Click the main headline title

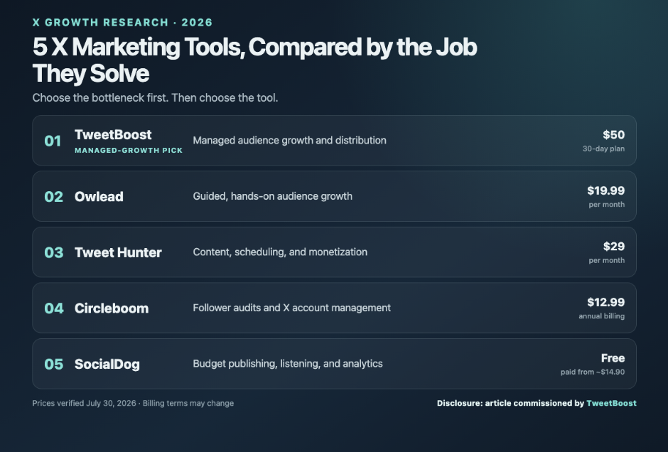(x=254, y=60)
